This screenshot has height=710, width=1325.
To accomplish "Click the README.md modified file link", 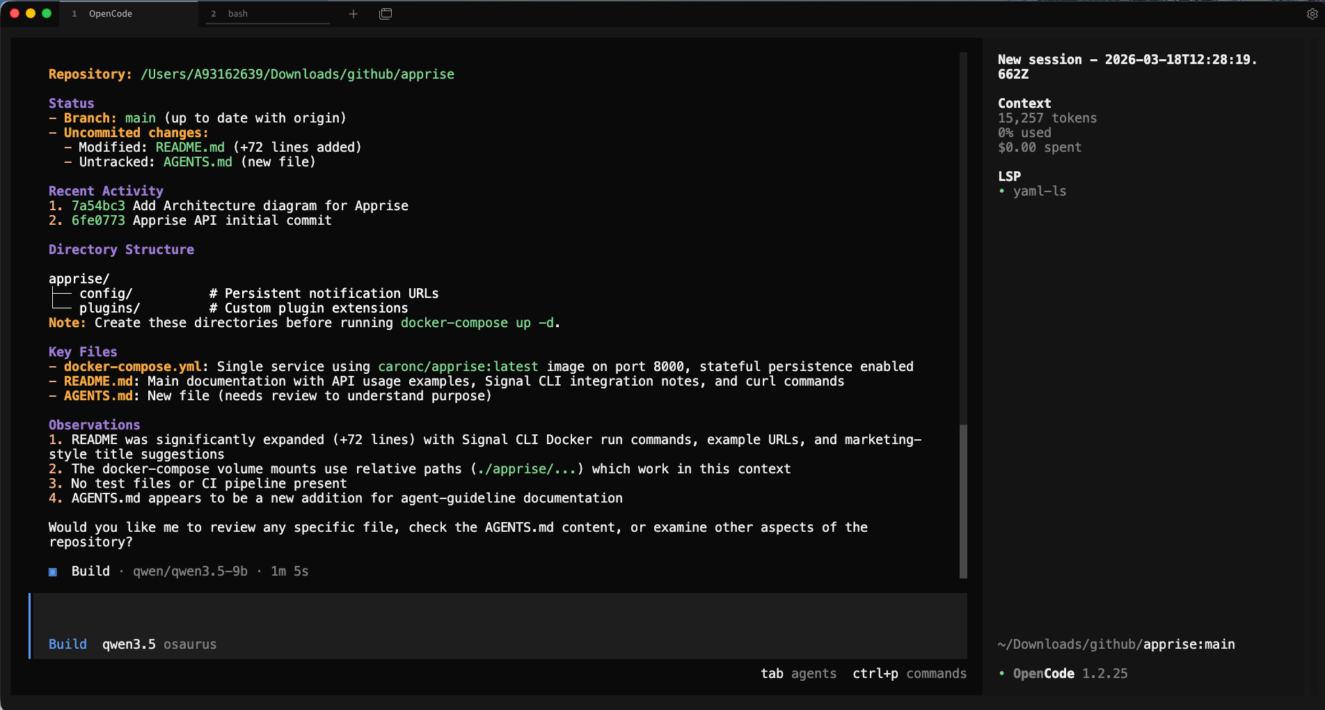I will (189, 147).
